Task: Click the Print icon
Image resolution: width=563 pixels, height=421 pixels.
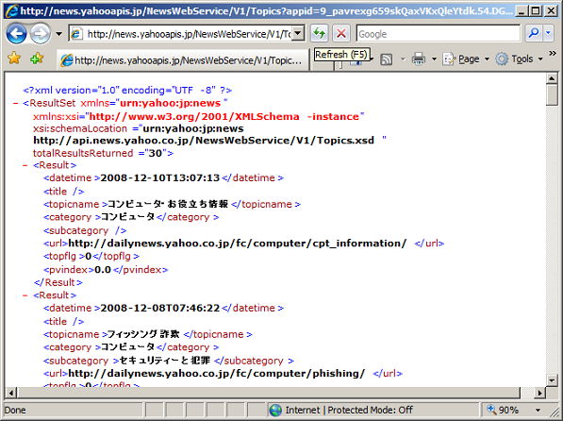Action: (419, 59)
